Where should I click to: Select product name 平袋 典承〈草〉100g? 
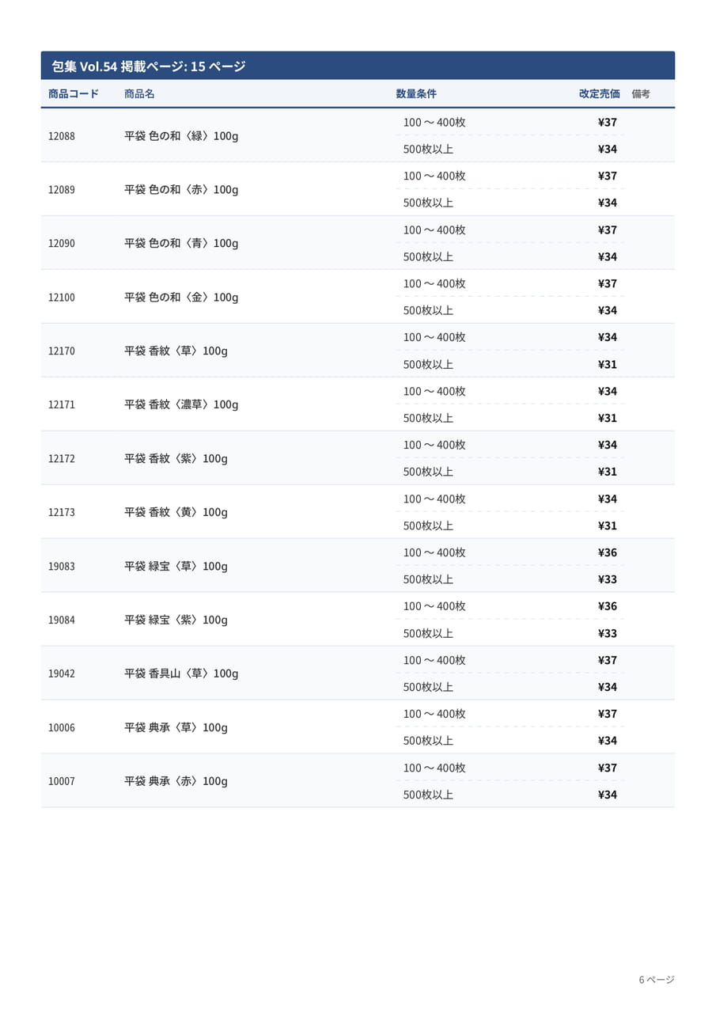[176, 727]
